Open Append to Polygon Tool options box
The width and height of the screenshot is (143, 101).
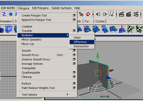[74, 20]
